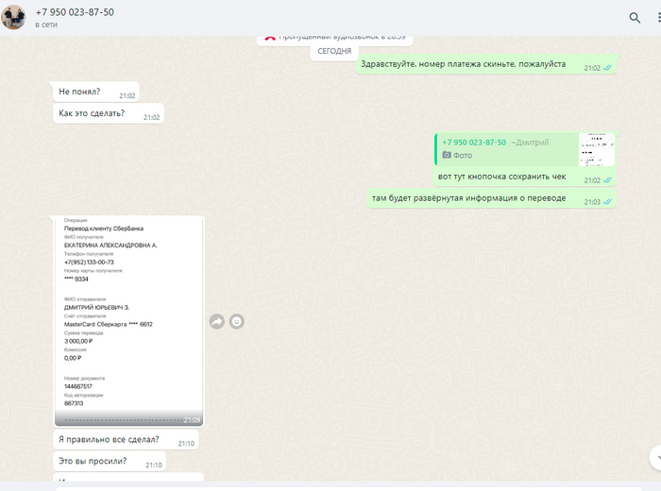Select message 'Здравствуйте, номер платежа скиньте, пожалуйста'
Screen dimensions: 661x491
pos(486,64)
